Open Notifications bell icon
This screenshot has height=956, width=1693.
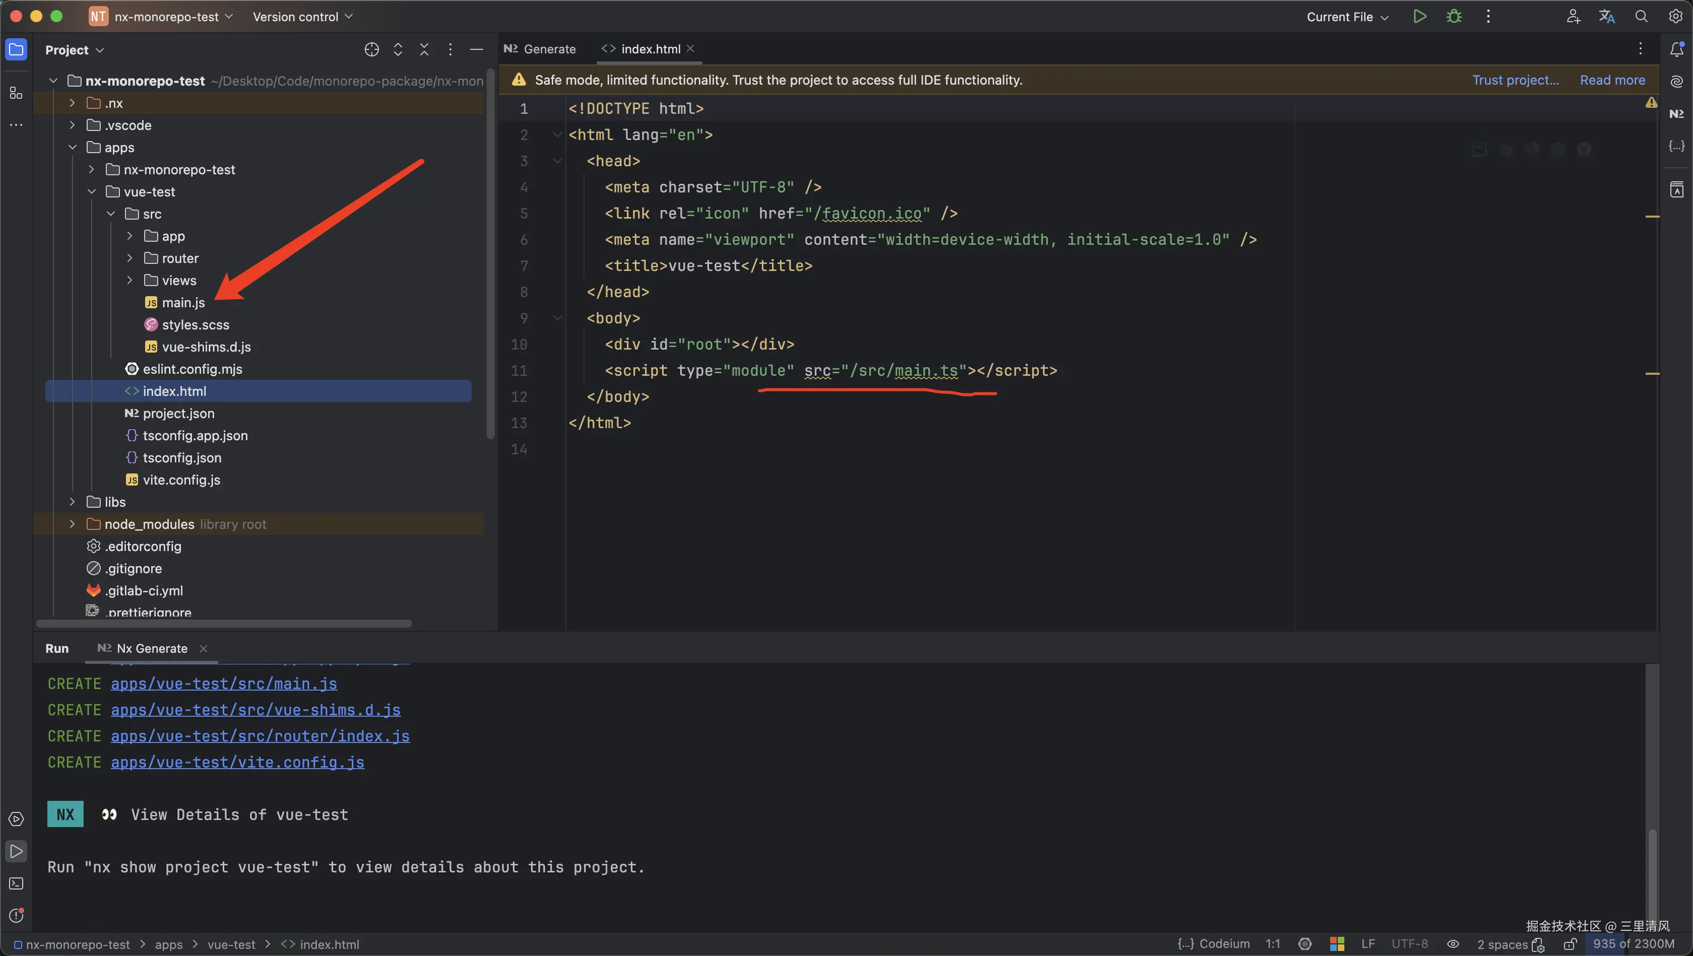point(1676,49)
